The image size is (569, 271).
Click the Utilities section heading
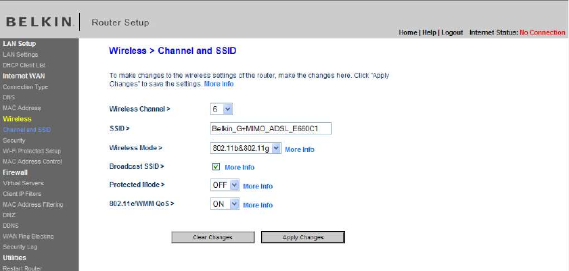point(14,257)
